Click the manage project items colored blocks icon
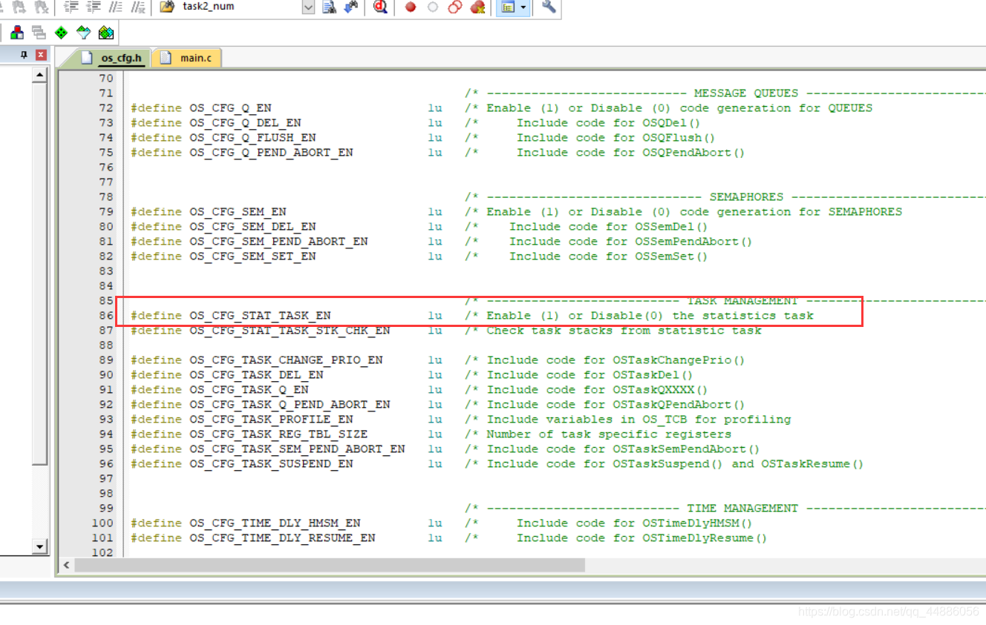 16,33
